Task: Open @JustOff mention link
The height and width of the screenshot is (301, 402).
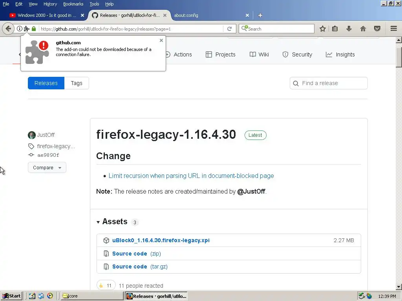Action: click(x=251, y=191)
